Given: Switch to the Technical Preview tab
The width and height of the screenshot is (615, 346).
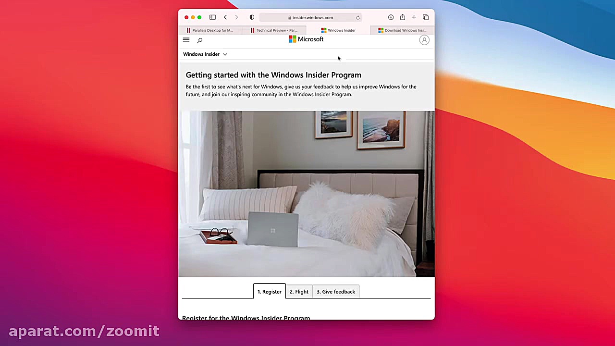Looking at the screenshot, I should 274,30.
